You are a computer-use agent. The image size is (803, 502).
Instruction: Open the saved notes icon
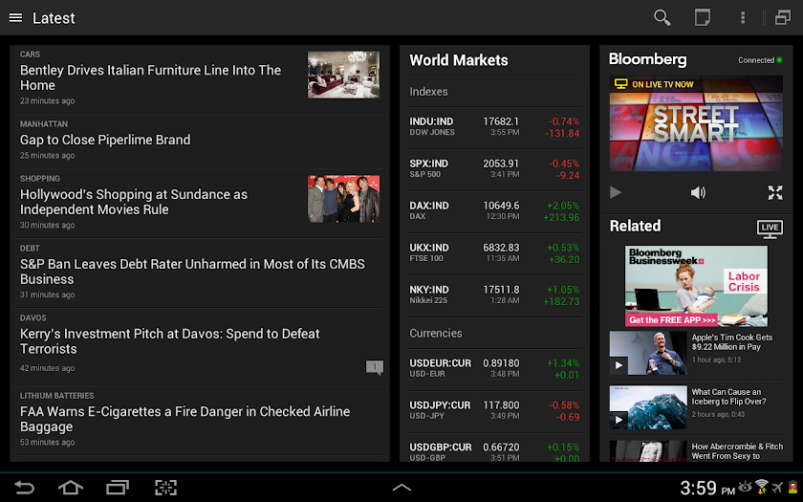(x=702, y=18)
